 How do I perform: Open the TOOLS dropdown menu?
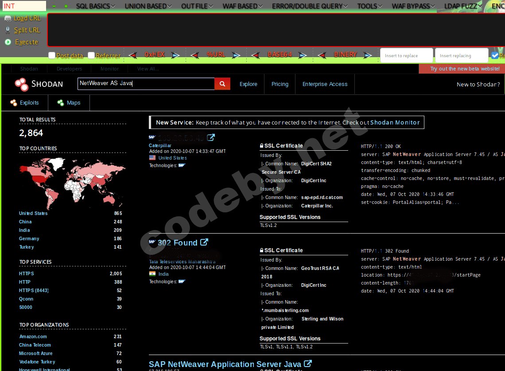pyautogui.click(x=370, y=6)
